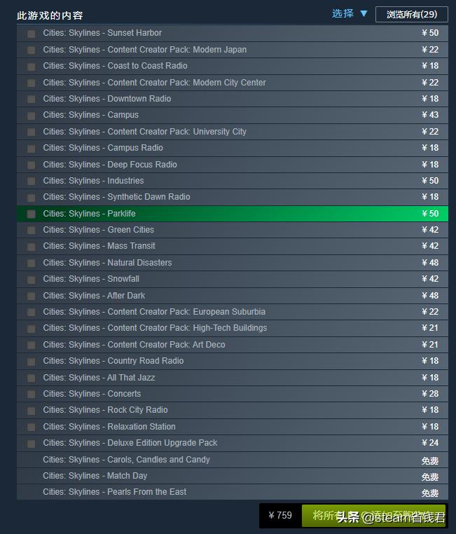456x534 pixels.
Task: Open Cities: Skylines - Green Cities title
Action: (x=98, y=230)
